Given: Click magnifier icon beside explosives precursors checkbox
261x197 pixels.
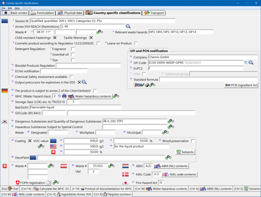Looking at the screenshot, I should coord(84,82).
